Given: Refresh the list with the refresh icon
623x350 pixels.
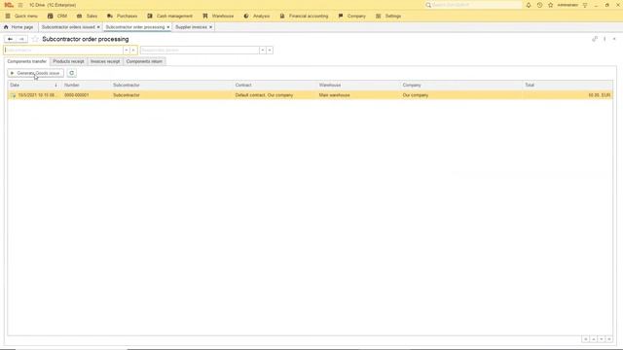Looking at the screenshot, I should pos(71,73).
